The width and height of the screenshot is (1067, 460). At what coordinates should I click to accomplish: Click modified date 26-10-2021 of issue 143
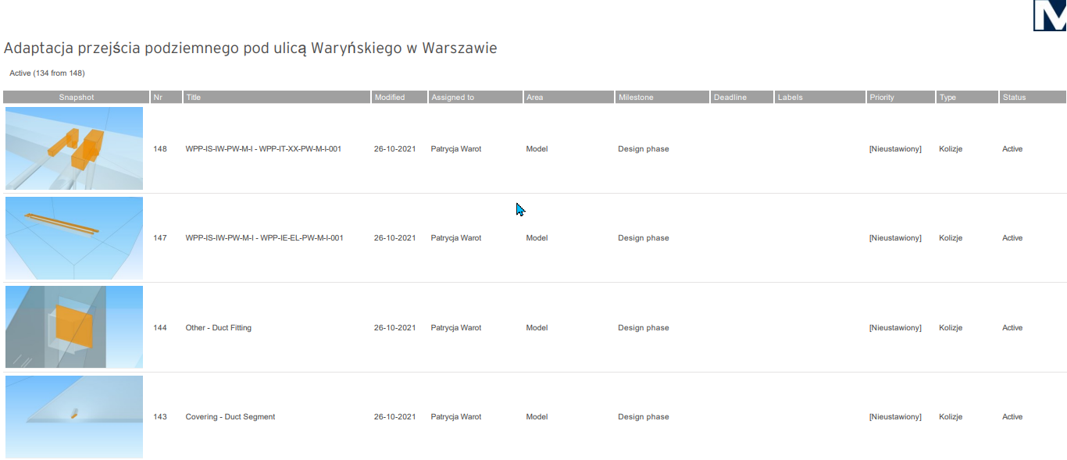pyautogui.click(x=394, y=417)
